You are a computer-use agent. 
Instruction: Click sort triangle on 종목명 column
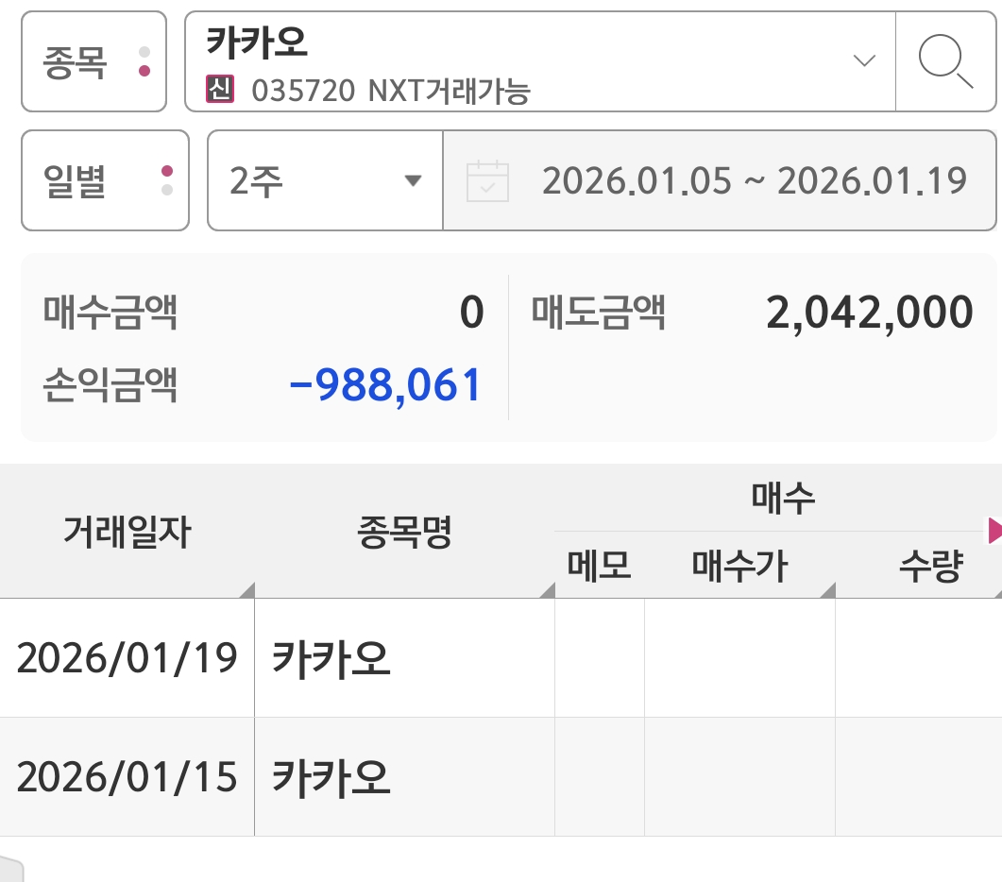coord(546,590)
